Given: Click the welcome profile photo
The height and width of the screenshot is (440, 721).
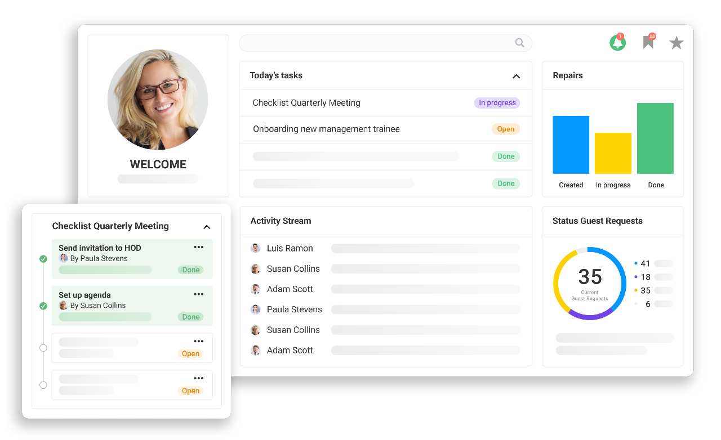Looking at the screenshot, I should pyautogui.click(x=158, y=100).
